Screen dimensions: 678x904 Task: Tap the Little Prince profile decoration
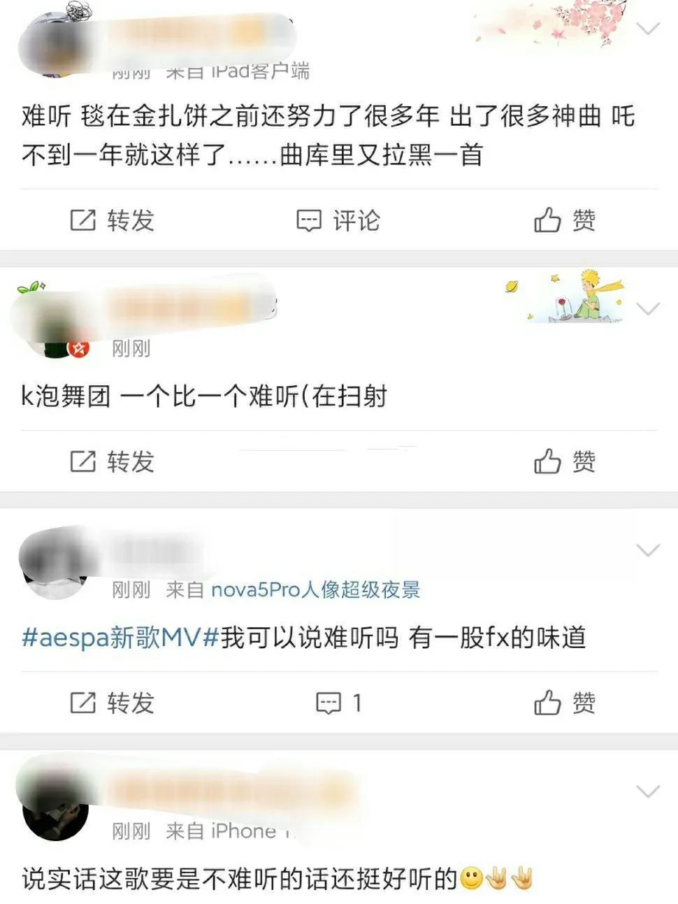tap(565, 296)
